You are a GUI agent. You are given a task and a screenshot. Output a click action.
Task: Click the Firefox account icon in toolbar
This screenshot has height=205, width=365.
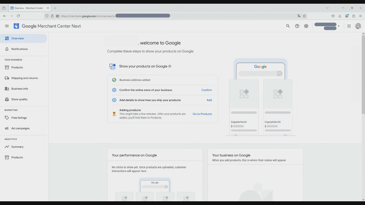(x=347, y=16)
